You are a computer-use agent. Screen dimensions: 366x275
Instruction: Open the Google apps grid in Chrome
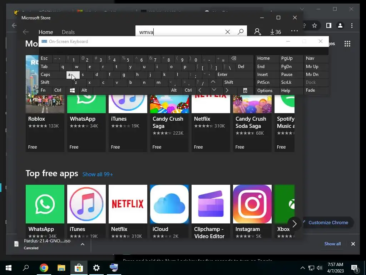(347, 44)
